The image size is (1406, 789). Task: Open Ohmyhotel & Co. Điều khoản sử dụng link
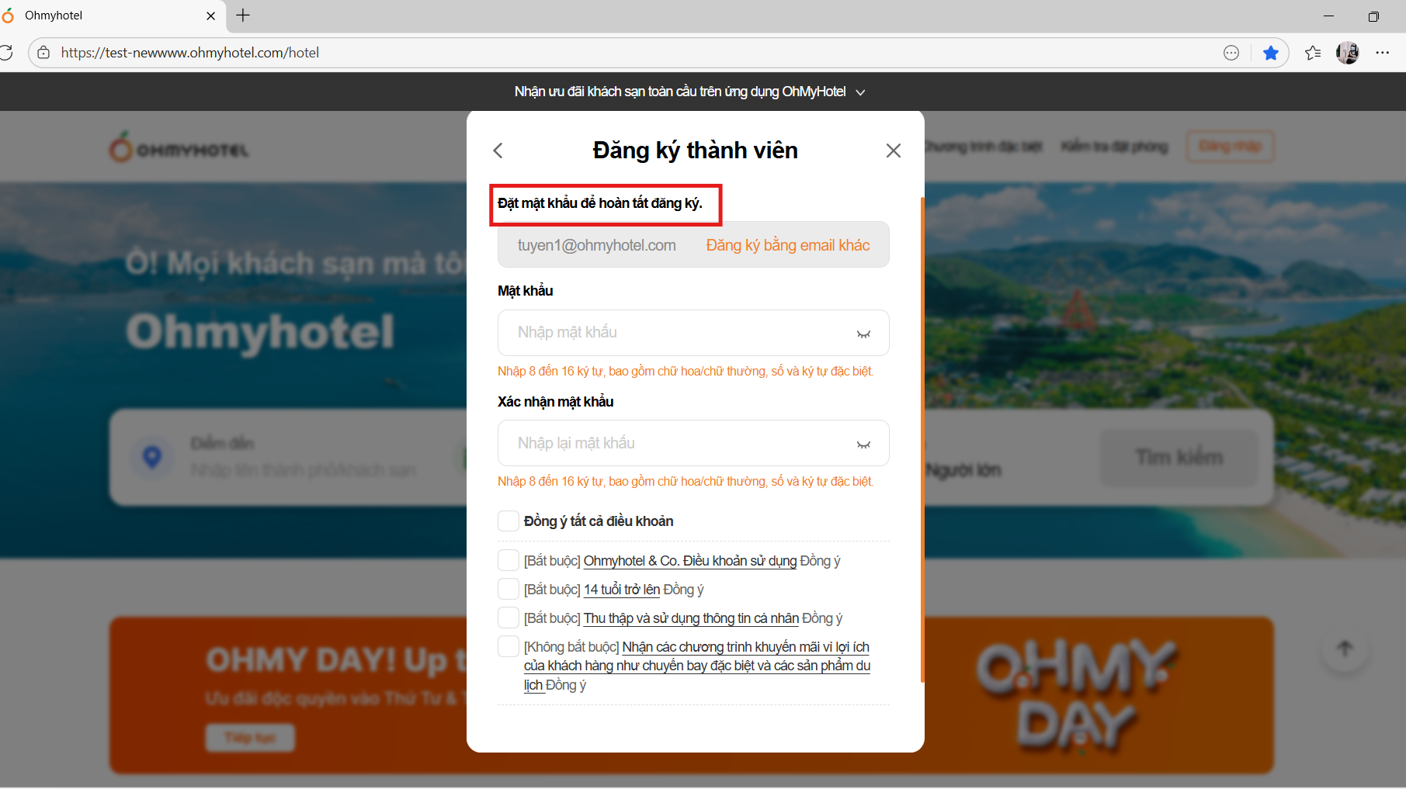(x=690, y=561)
